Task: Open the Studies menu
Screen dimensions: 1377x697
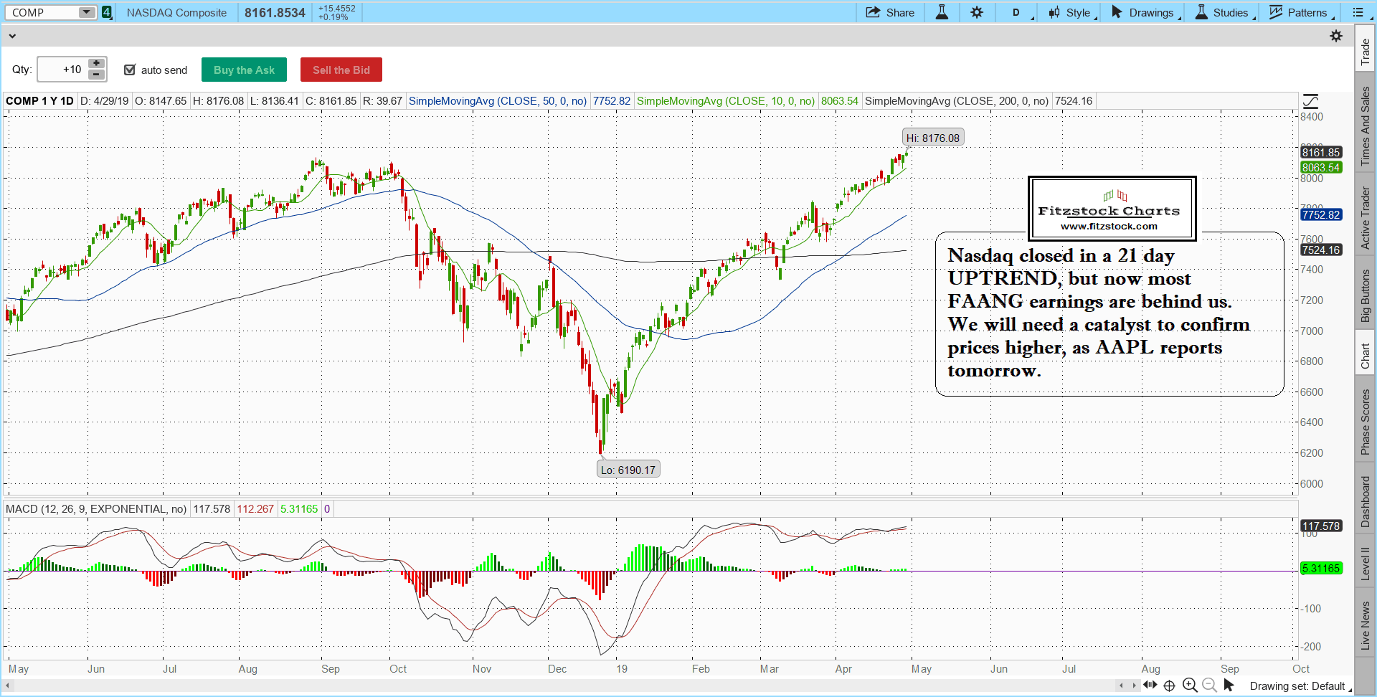Action: click(1224, 12)
